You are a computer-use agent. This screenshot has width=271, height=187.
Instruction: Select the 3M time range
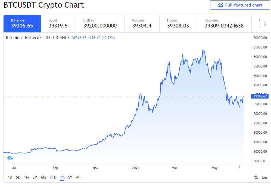[35, 177]
